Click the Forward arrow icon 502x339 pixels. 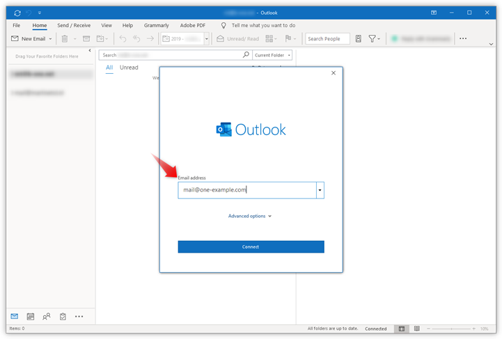click(150, 39)
